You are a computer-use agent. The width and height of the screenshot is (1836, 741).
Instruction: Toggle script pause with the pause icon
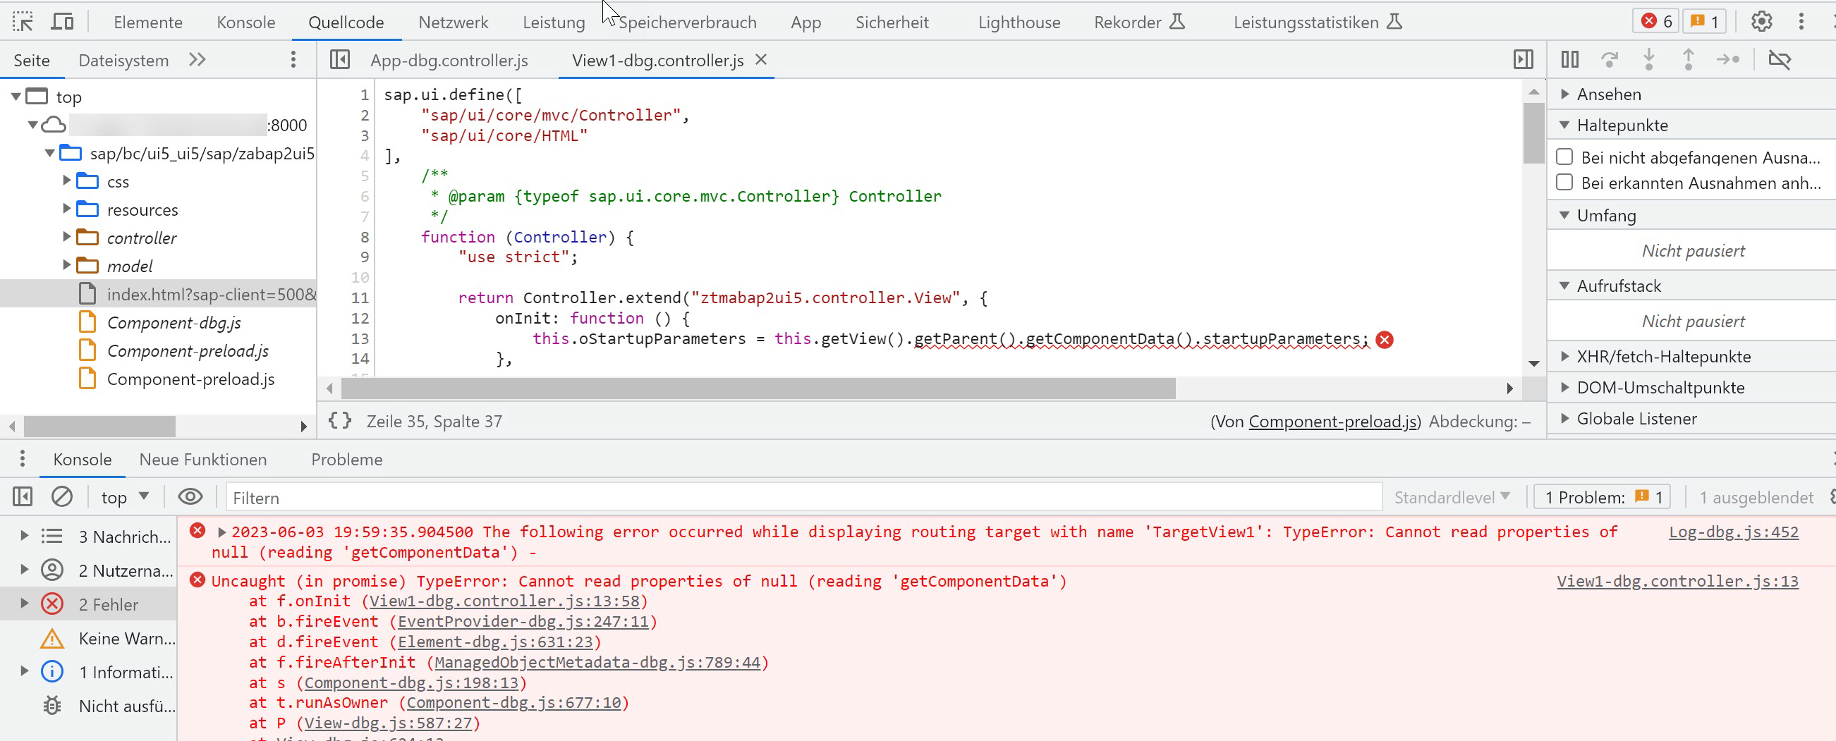pos(1570,60)
